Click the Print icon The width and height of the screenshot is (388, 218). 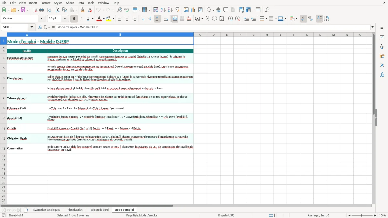click(x=42, y=10)
